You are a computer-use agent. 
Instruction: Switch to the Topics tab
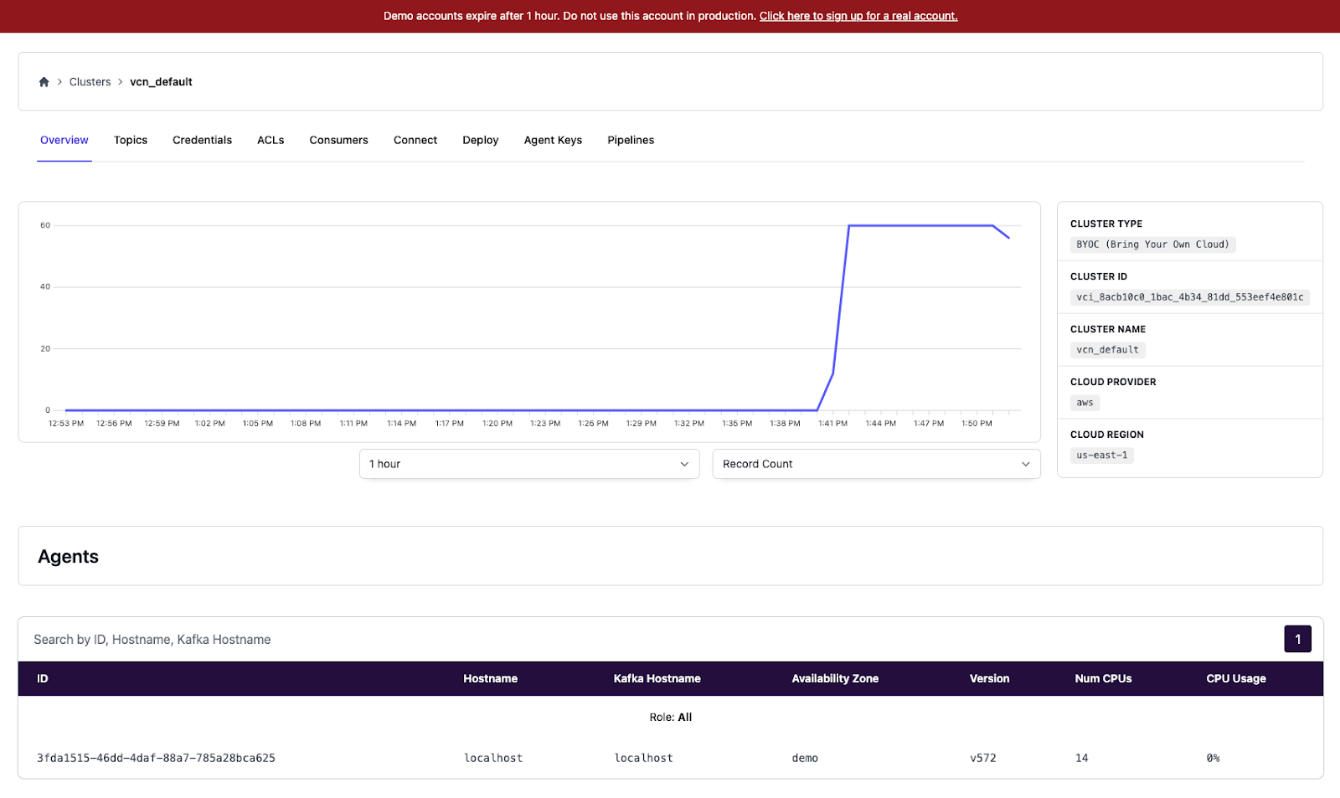coord(131,141)
